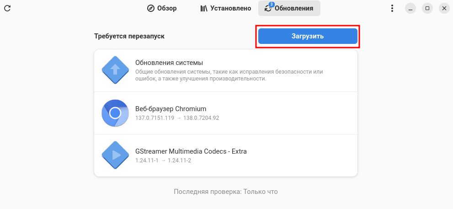453x209 pixels.
Task: Click the GStreamer play-diamond icon
Action: pos(115,155)
